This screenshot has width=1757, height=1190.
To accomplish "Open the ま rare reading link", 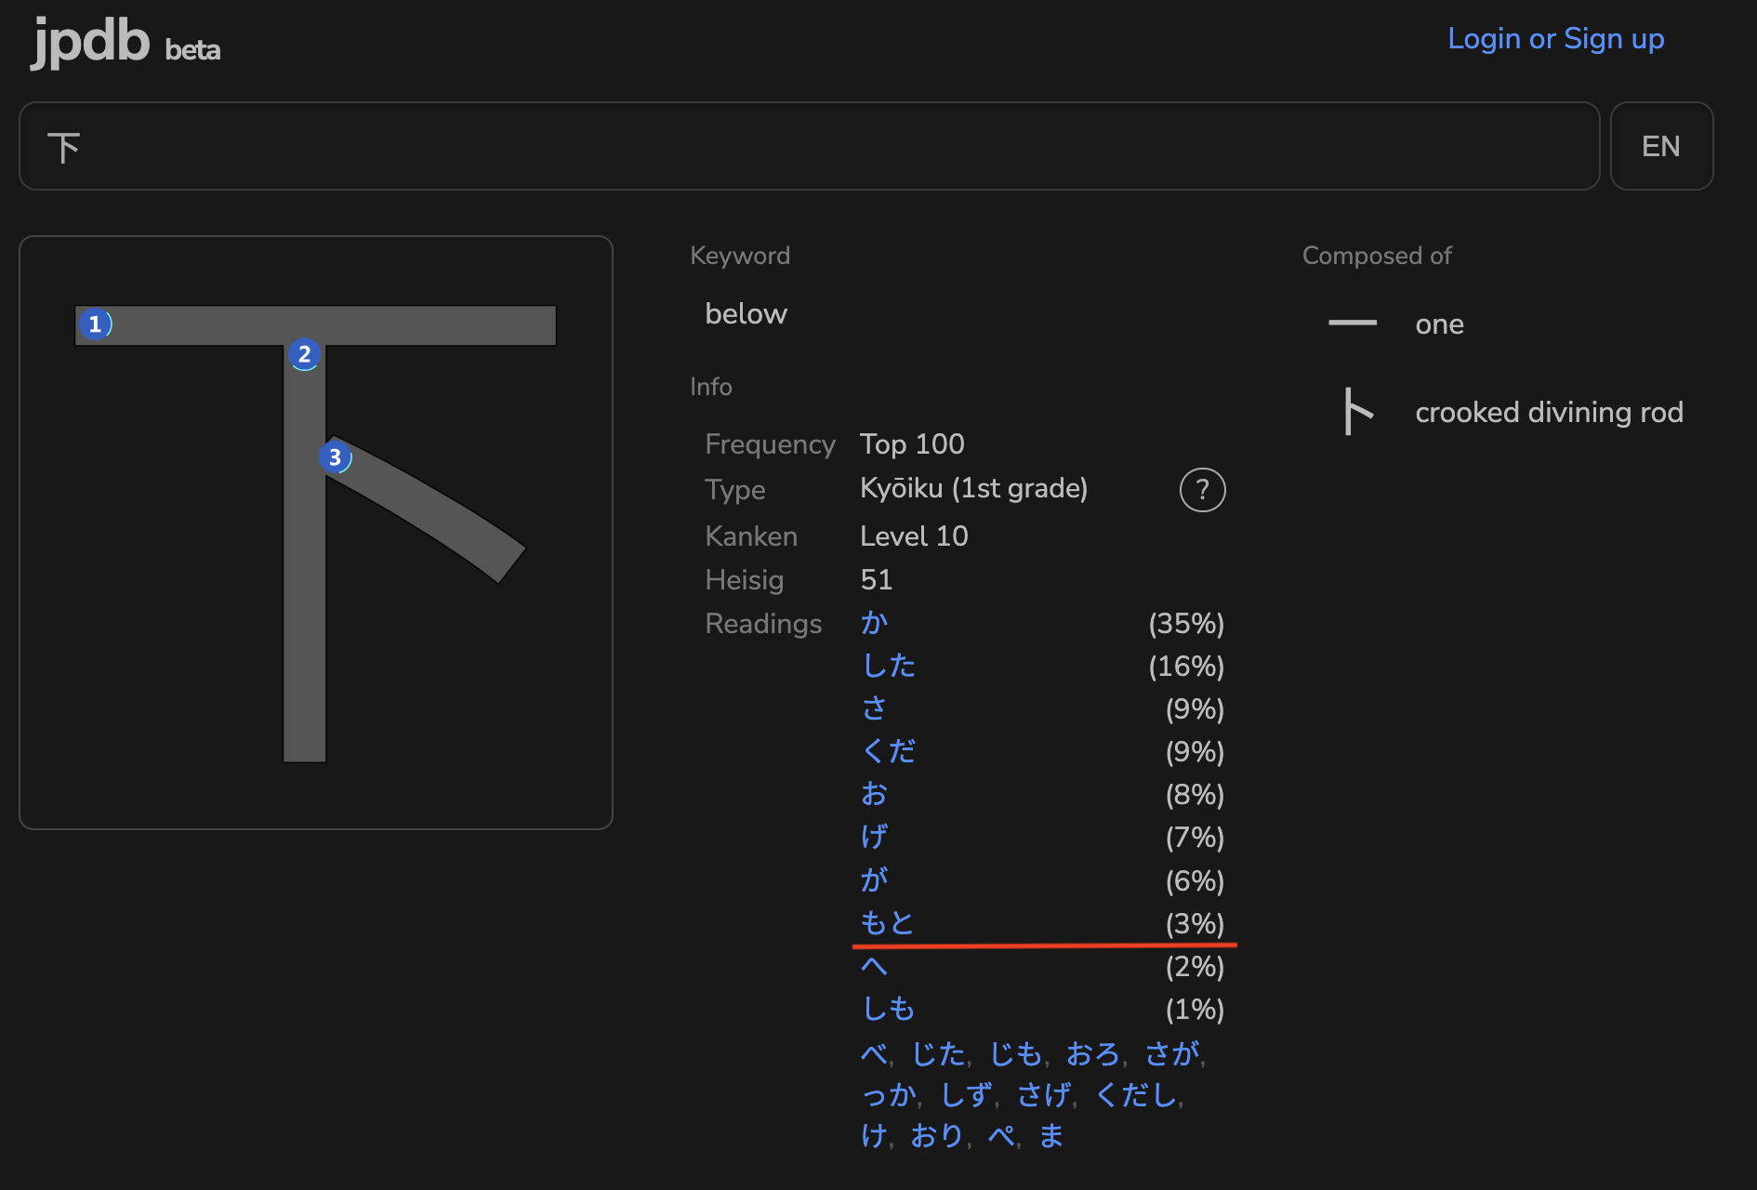I will click(x=1051, y=1135).
